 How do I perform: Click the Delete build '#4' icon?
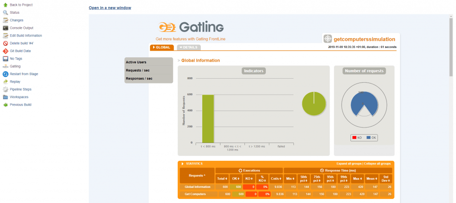tap(5, 43)
